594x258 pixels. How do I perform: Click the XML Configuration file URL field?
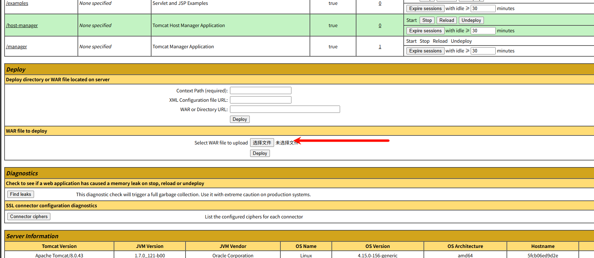[261, 100]
